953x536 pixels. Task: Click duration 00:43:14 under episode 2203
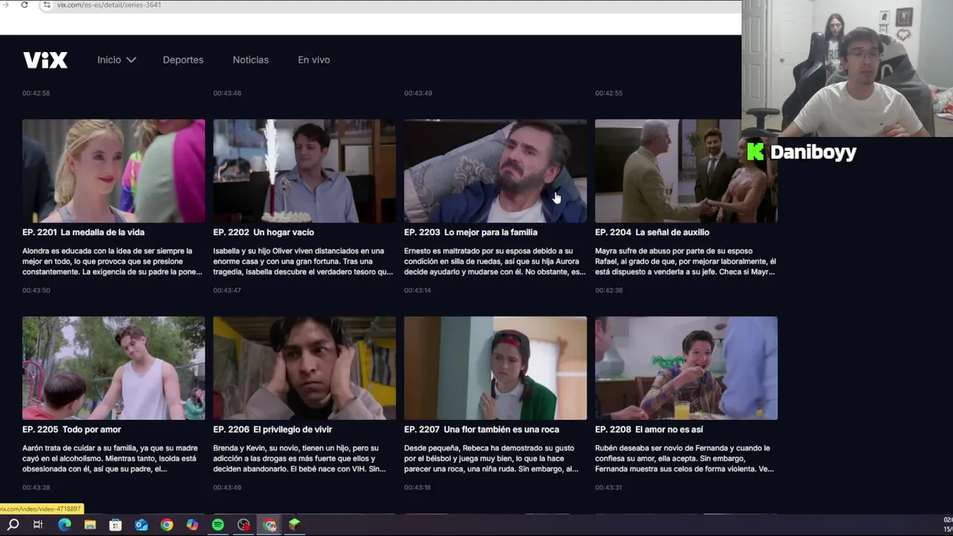418,290
